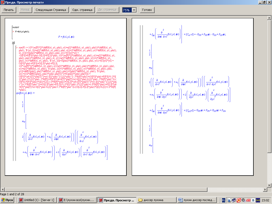
Task: Click the vertical scrollbar down arrow
Action: point(270,185)
